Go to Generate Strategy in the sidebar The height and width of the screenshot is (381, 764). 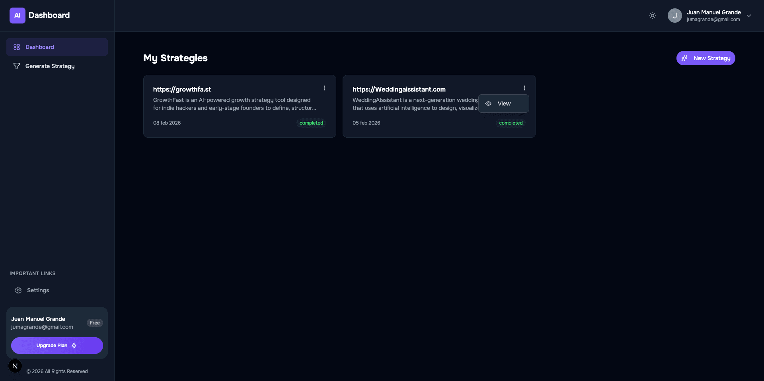[49, 66]
